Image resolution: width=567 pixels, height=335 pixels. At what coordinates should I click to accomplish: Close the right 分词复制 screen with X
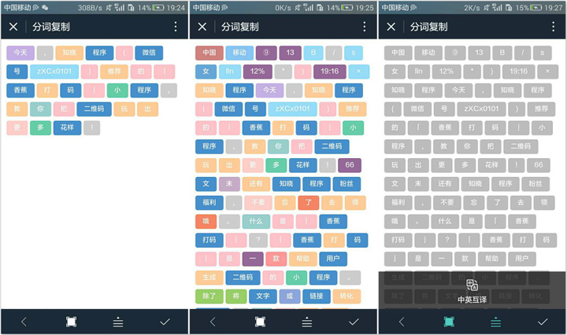pos(391,27)
